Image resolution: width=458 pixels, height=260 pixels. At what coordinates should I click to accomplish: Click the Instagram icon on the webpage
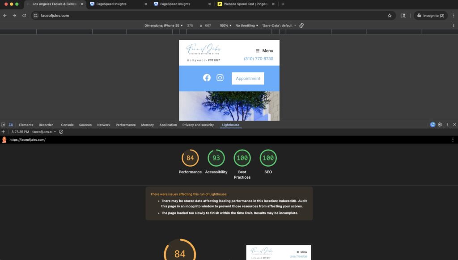pos(220,78)
